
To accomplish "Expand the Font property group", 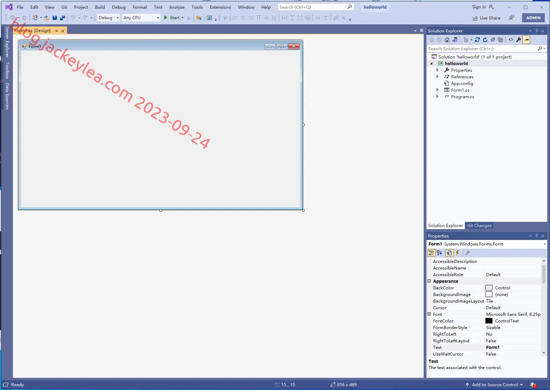I will click(x=429, y=314).
